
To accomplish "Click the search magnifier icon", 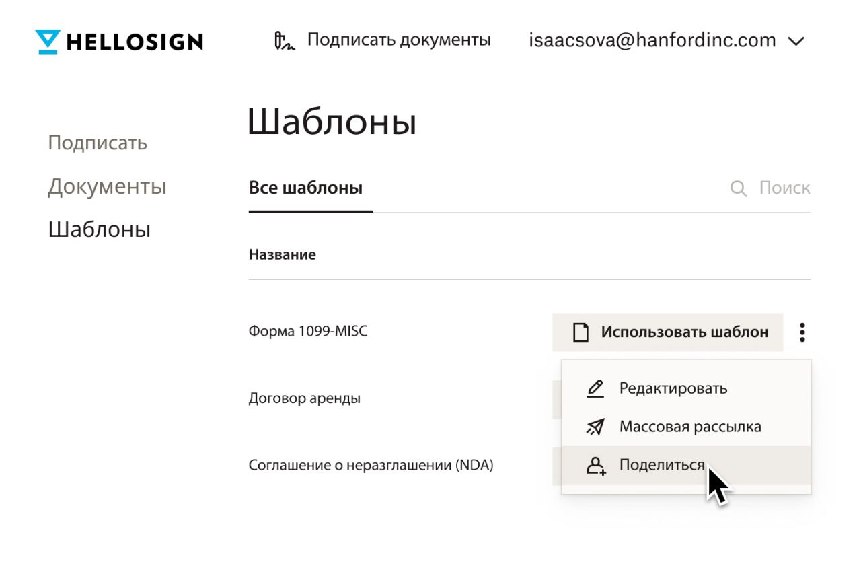I will (737, 188).
